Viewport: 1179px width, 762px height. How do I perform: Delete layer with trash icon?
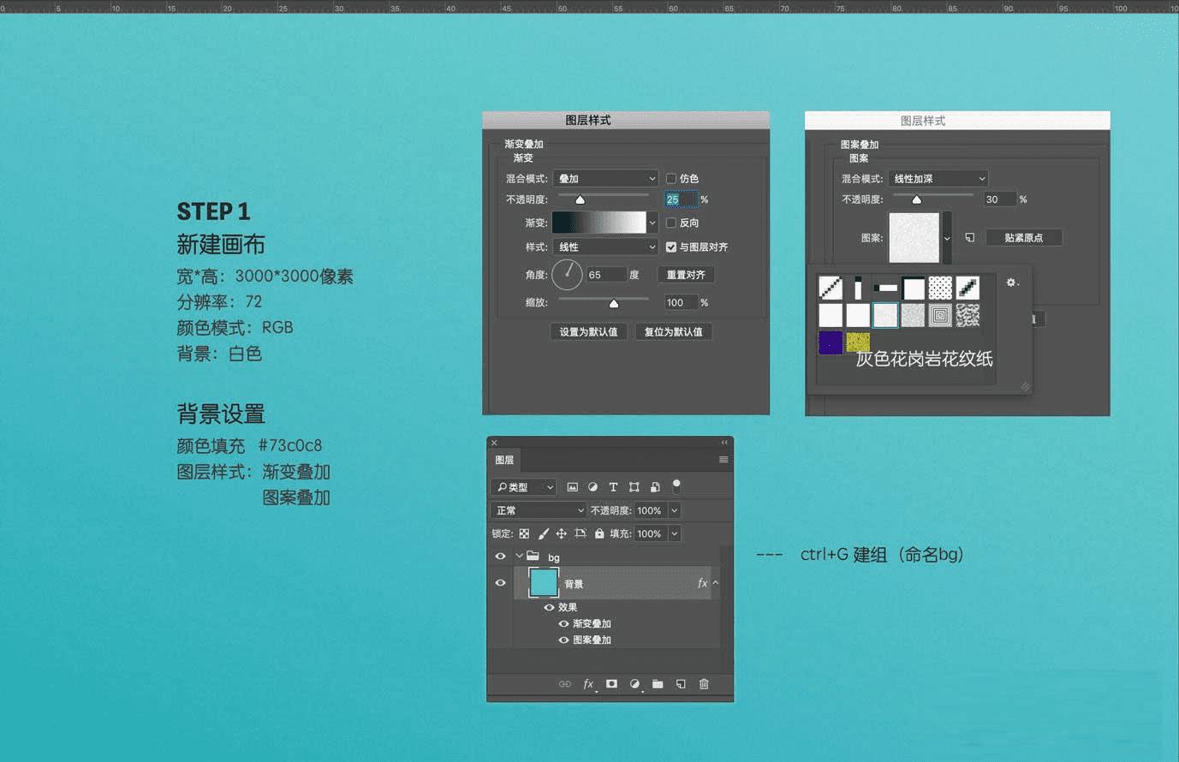pyautogui.click(x=704, y=684)
